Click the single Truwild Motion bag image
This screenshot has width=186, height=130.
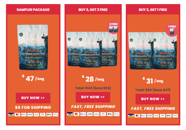point(33,47)
